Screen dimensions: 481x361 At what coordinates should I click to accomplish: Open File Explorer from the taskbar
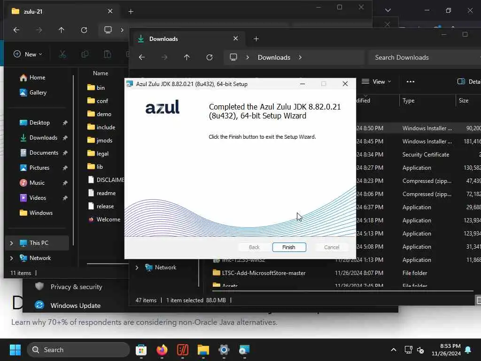(203, 350)
